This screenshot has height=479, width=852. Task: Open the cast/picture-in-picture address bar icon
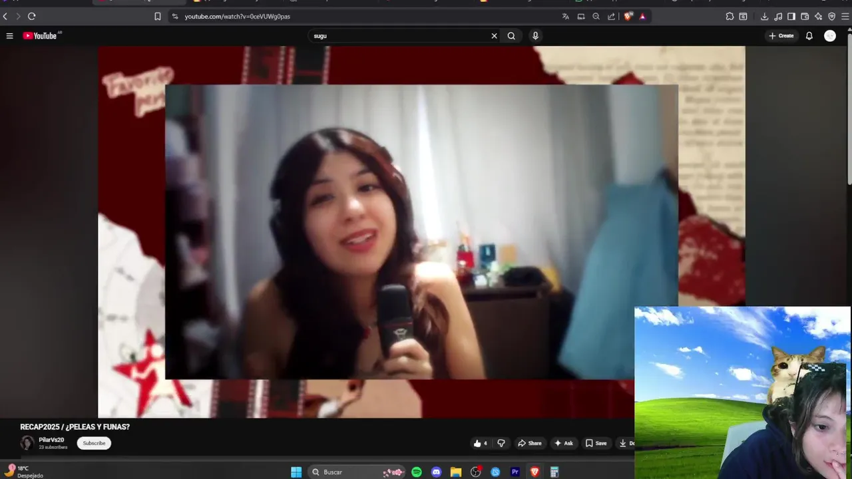(x=581, y=16)
